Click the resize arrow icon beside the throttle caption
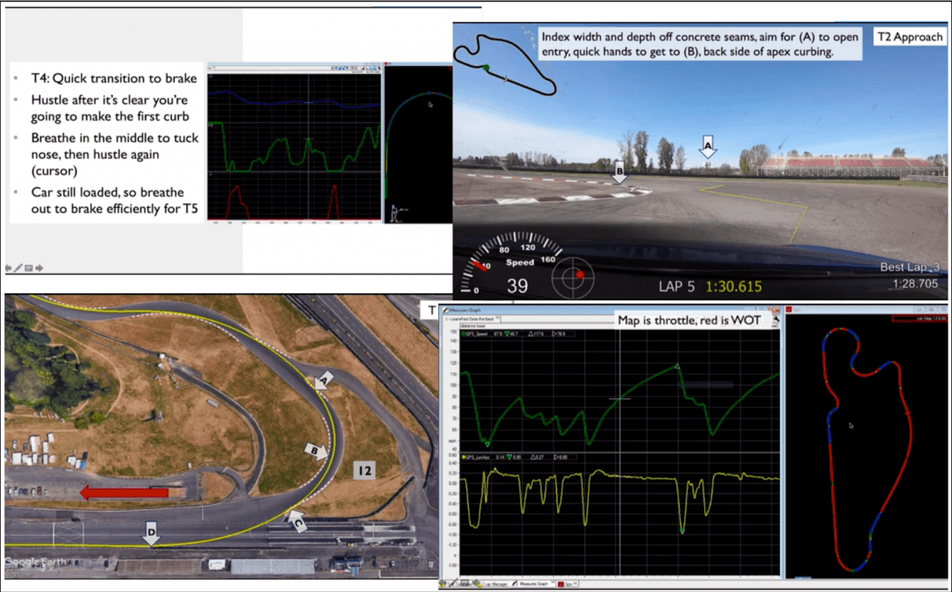The height and width of the screenshot is (592, 952). (x=776, y=319)
